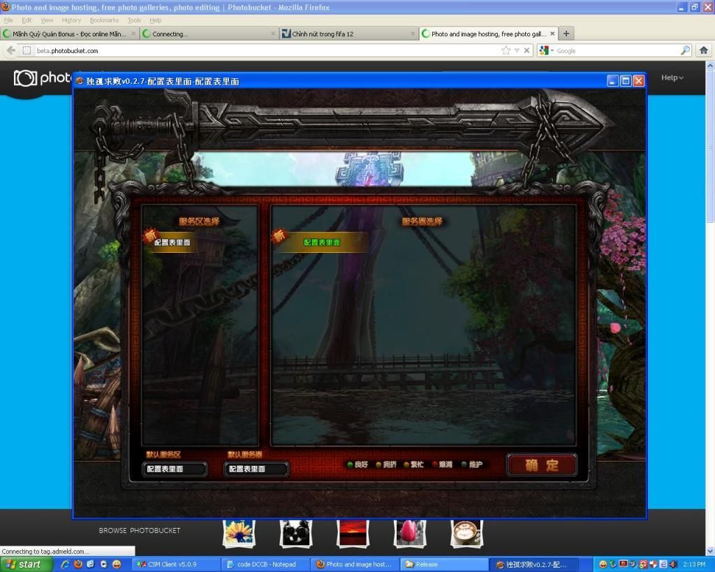Screen dimensions: 715x572
Task: Launch Internet Explorer from Quick Launch
Action: (65, 564)
